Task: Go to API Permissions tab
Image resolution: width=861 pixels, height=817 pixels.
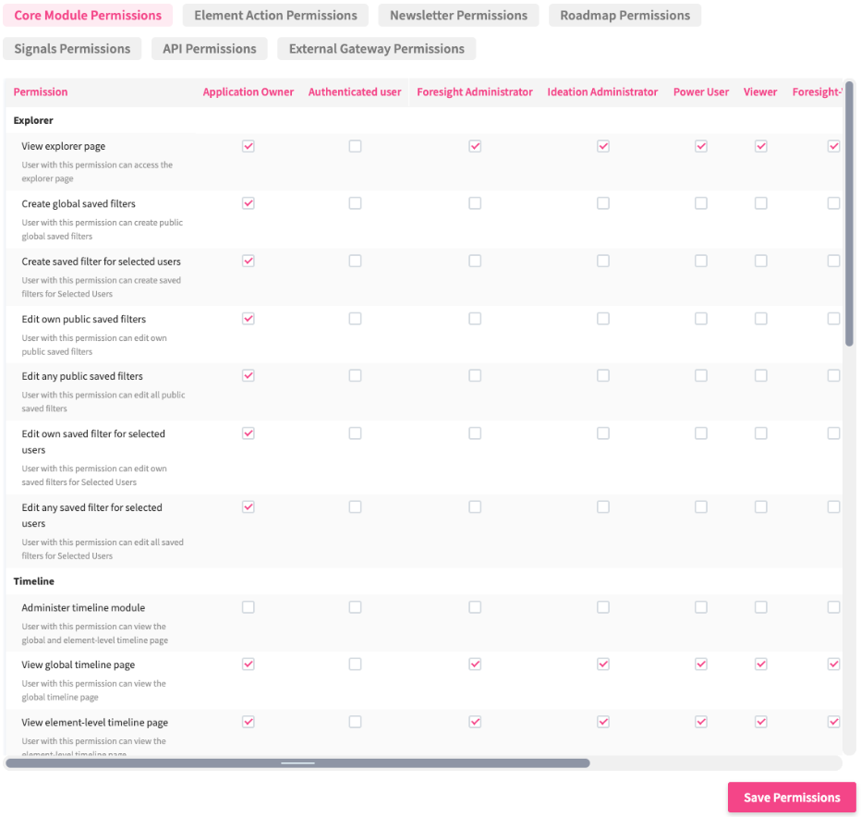Action: [210, 49]
